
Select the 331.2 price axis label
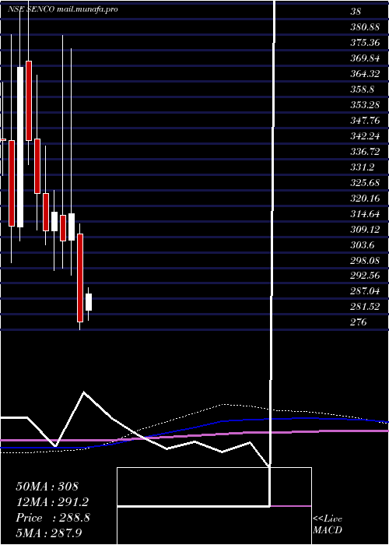pos(363,167)
